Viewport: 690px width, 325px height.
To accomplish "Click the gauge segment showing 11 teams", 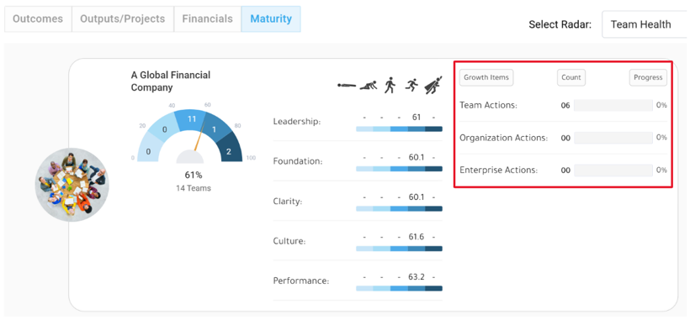I will (191, 119).
